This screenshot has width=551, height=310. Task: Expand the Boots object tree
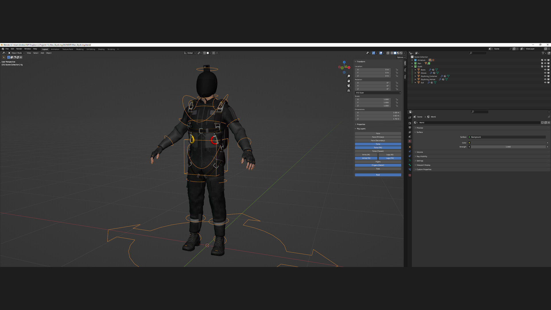point(415,70)
